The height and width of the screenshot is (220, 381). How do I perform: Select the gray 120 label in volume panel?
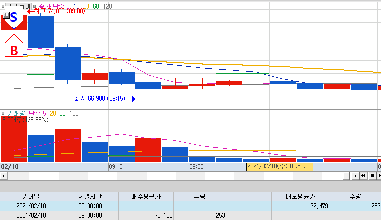(74, 113)
